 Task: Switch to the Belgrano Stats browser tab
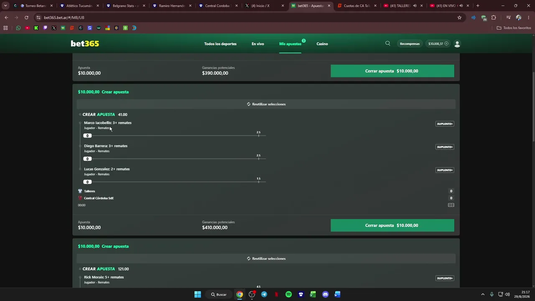point(125,6)
